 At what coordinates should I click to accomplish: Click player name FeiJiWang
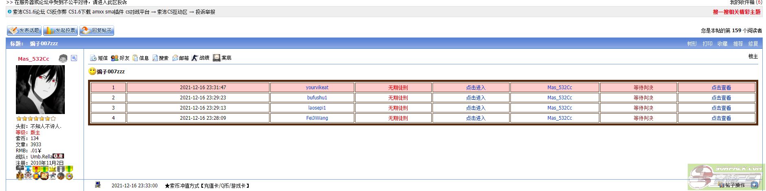point(317,118)
